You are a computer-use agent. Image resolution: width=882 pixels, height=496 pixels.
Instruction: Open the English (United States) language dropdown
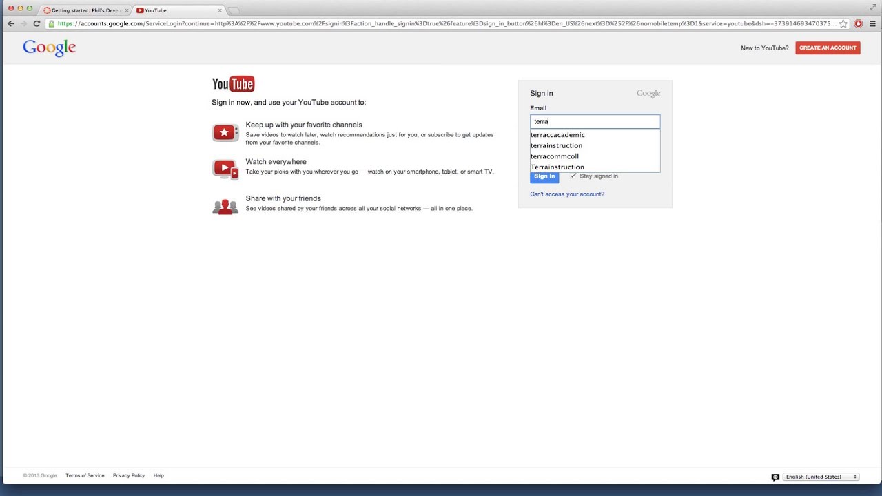click(821, 477)
